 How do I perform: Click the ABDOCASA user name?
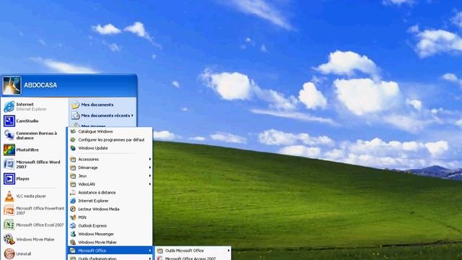click(x=40, y=85)
